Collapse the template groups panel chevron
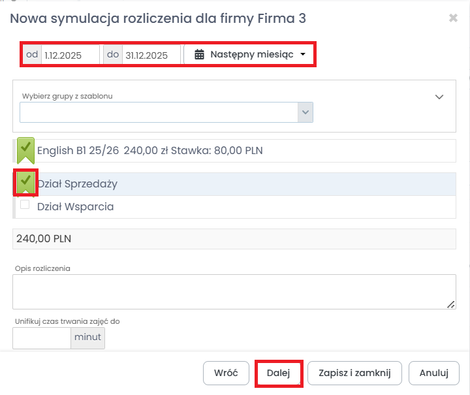 coord(439,97)
